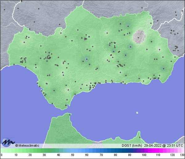Select the Melilla peninsula station marker
Viewport: 185px width, 159px height.
(x=140, y=137)
